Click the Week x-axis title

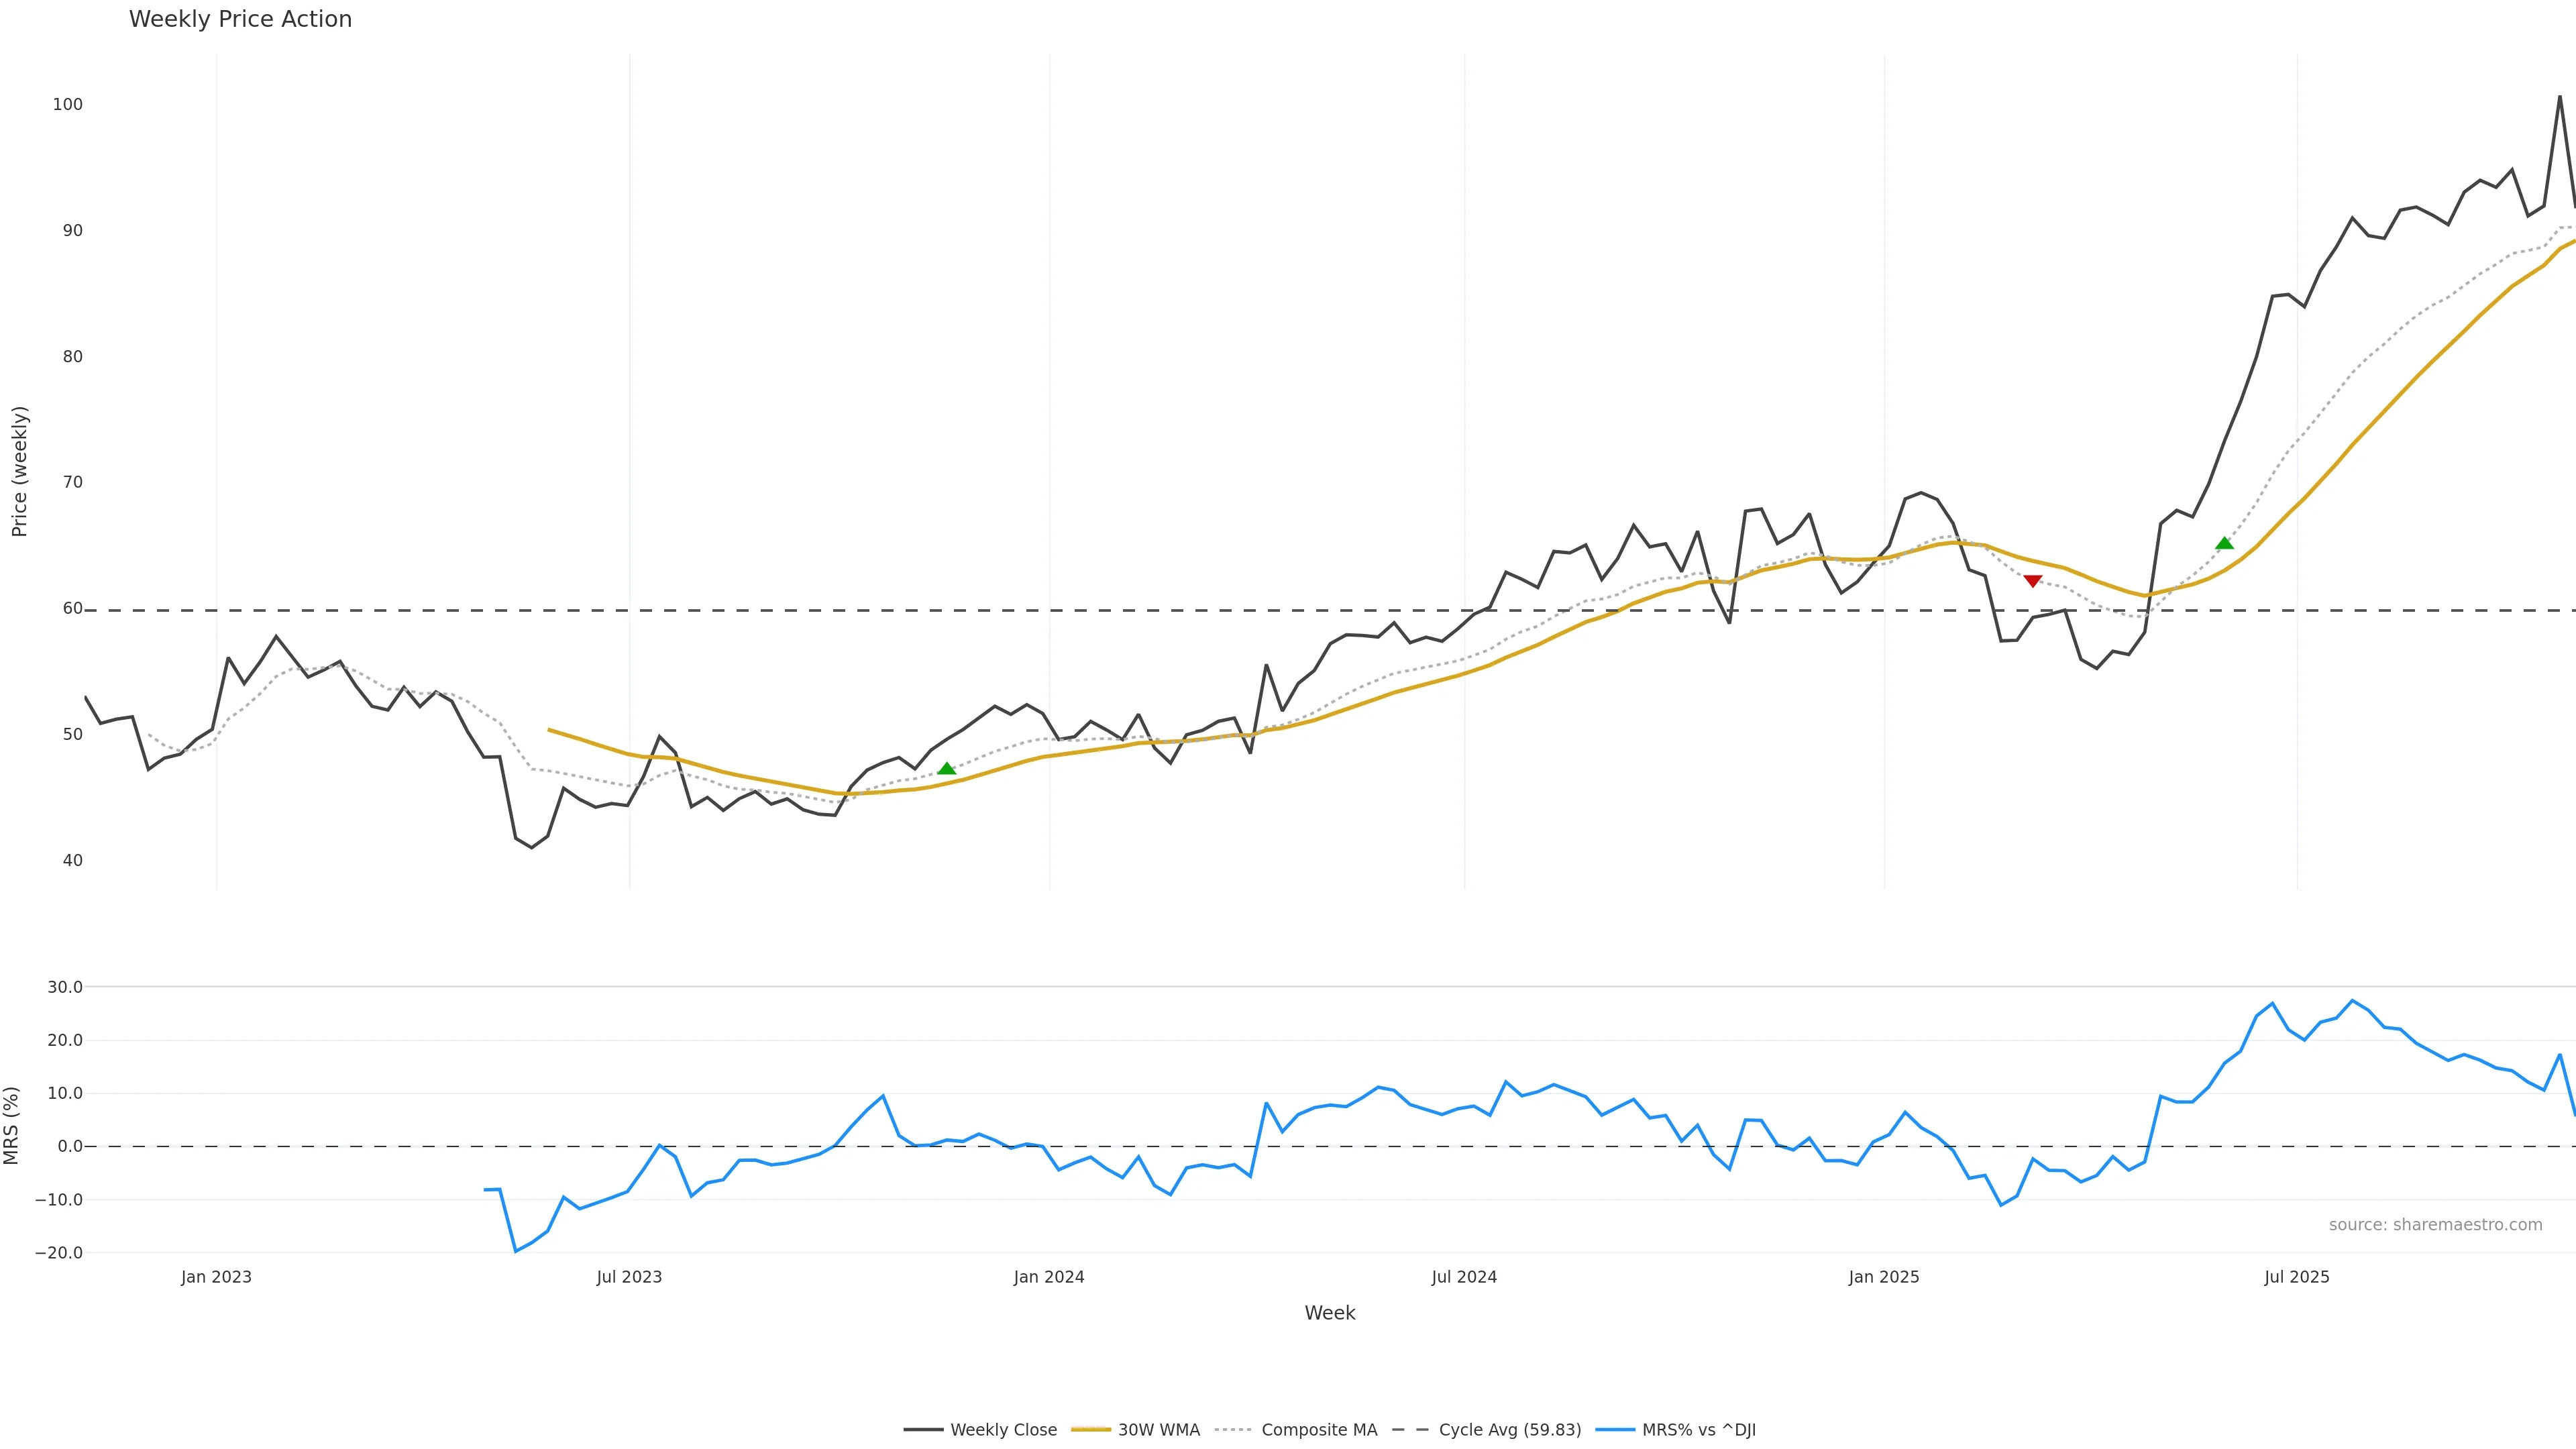[x=1329, y=1313]
